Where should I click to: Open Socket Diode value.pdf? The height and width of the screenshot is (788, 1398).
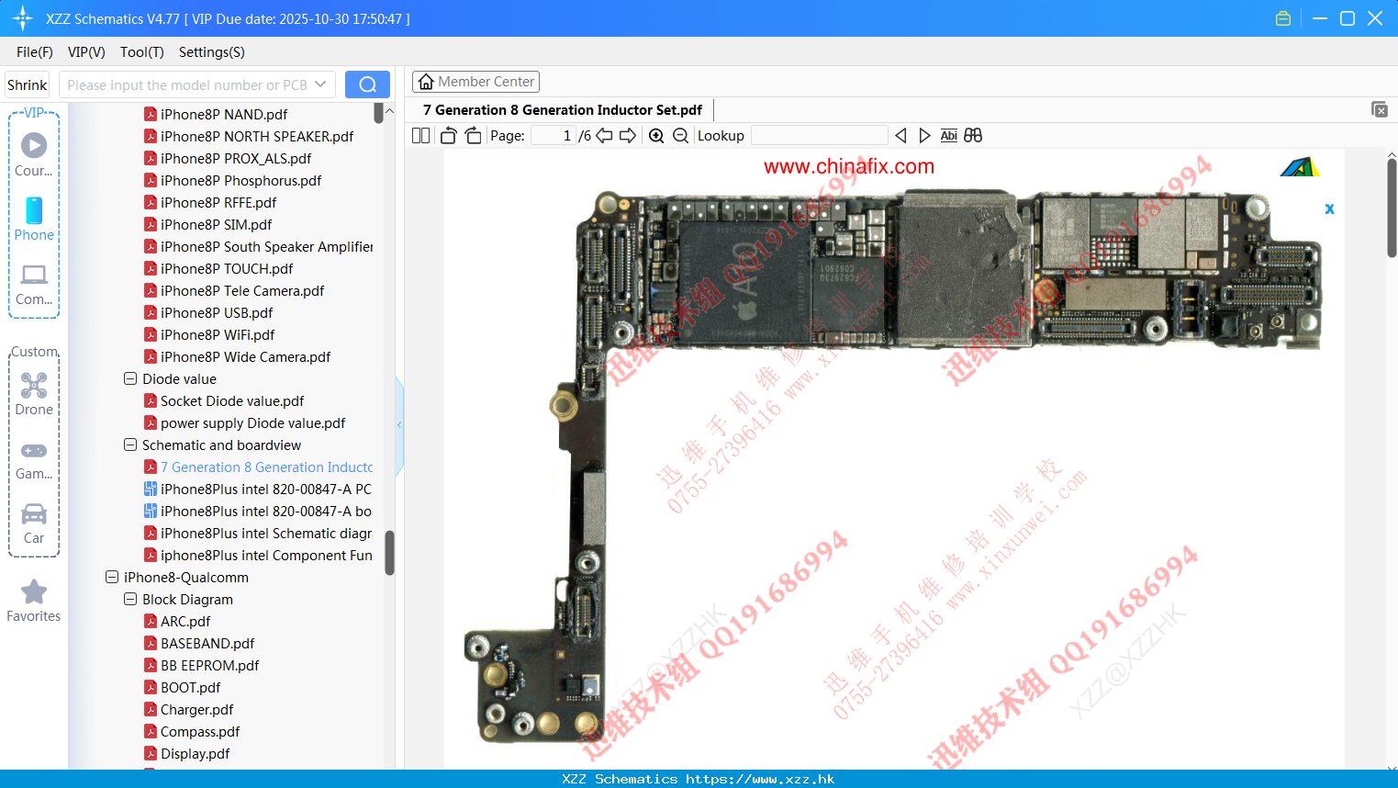point(232,400)
